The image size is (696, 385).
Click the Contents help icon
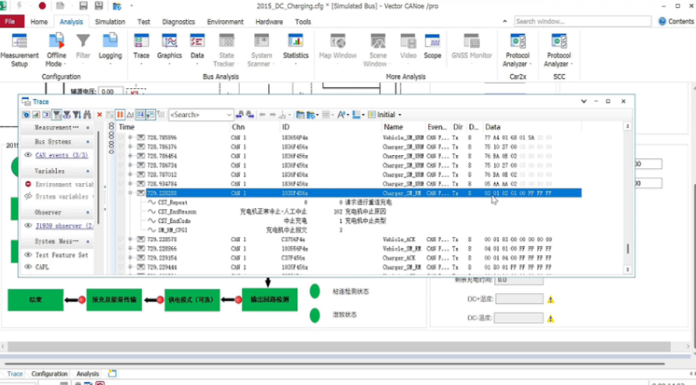(x=662, y=21)
